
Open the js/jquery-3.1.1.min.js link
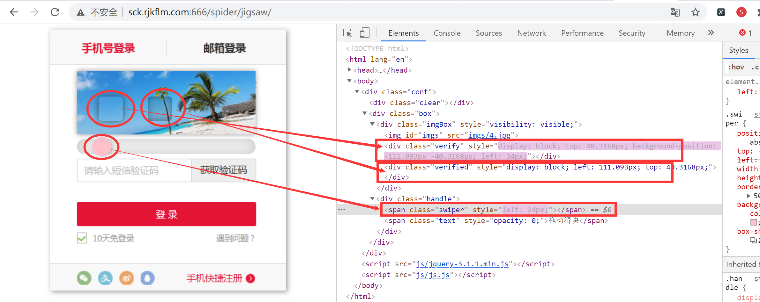point(462,264)
